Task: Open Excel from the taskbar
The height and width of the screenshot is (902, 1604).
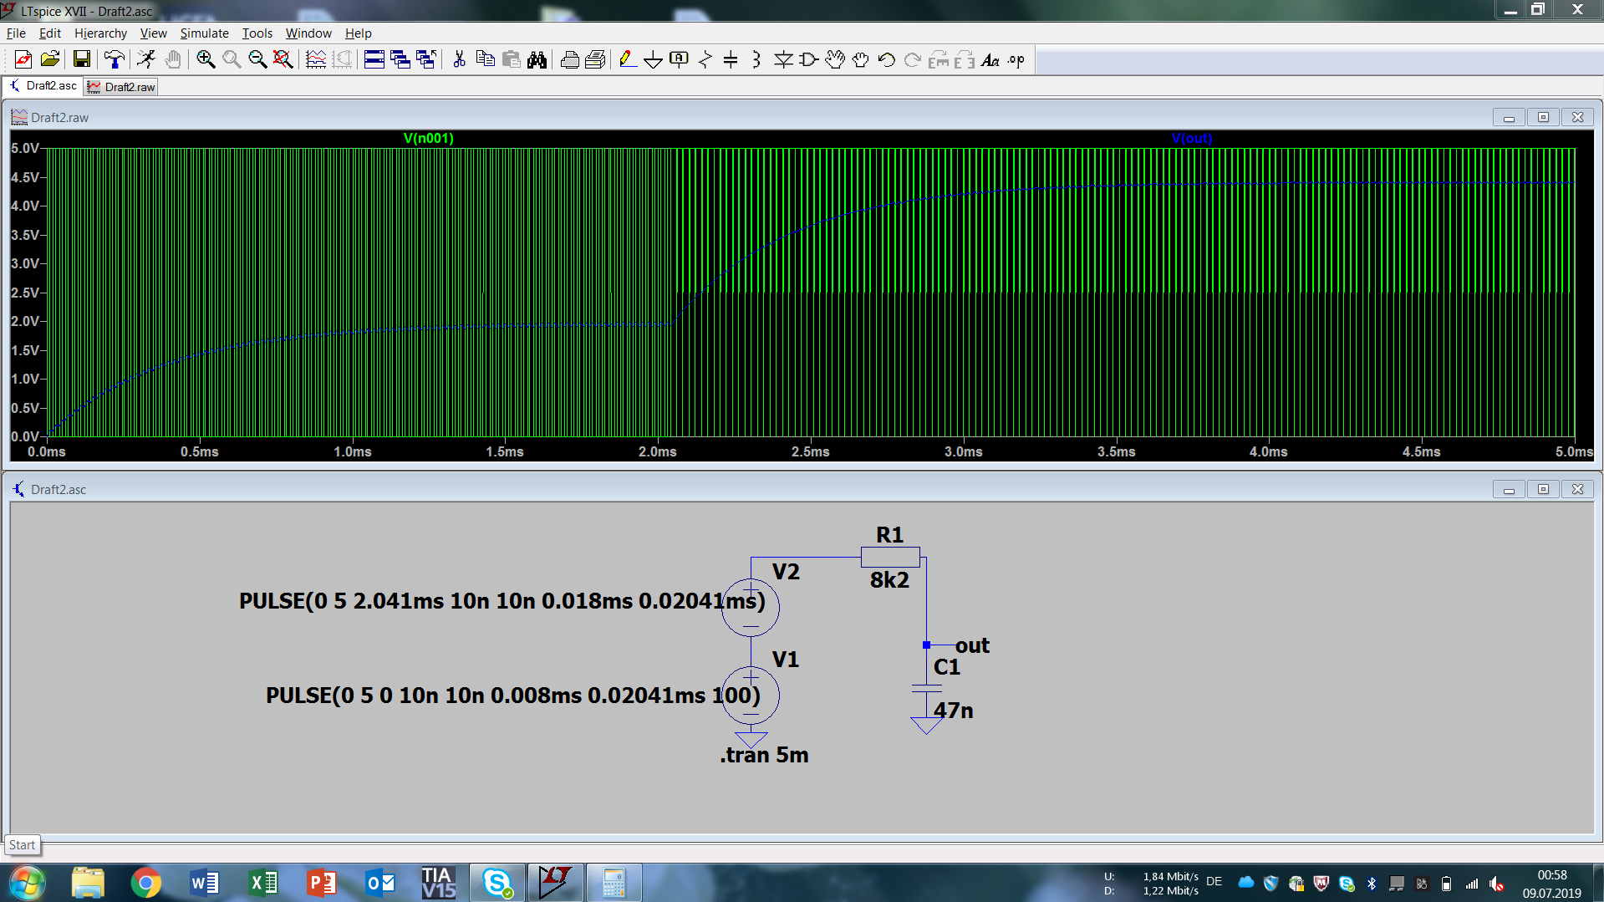Action: pos(263,883)
